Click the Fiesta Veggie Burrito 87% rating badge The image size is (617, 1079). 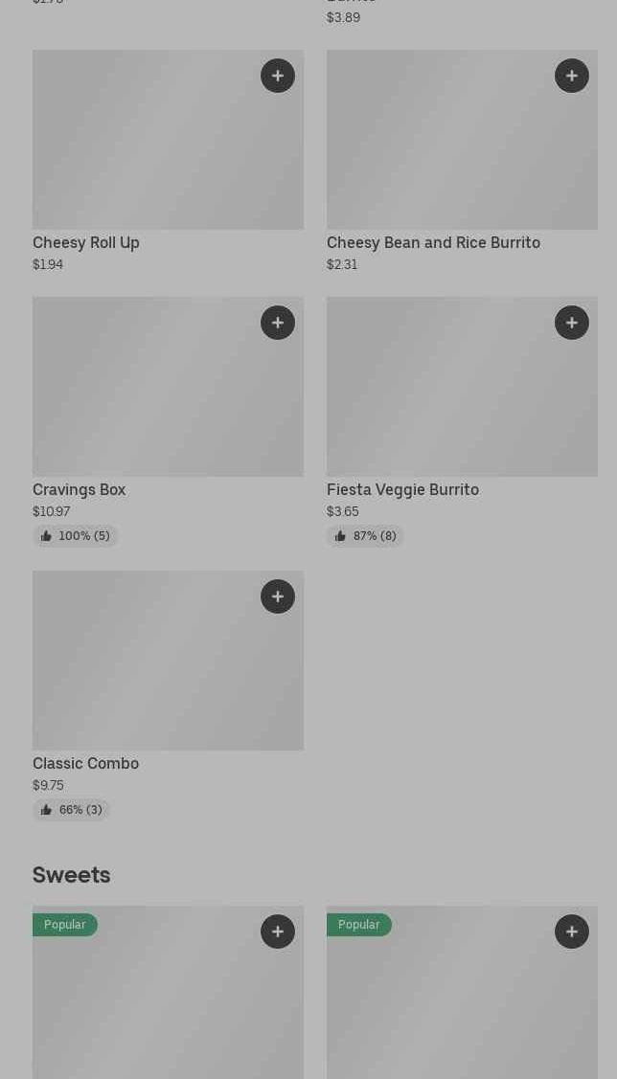coord(365,536)
